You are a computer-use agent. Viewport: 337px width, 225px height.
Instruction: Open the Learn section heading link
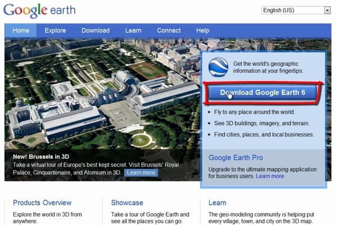click(217, 203)
